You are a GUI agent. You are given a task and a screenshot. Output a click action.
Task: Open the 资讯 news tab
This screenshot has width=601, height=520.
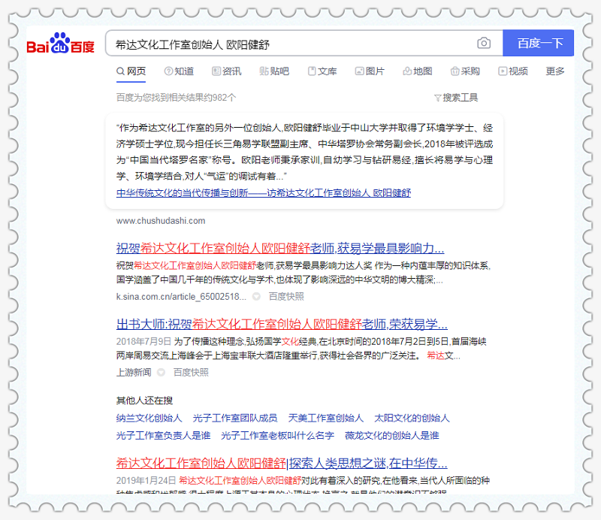(227, 71)
